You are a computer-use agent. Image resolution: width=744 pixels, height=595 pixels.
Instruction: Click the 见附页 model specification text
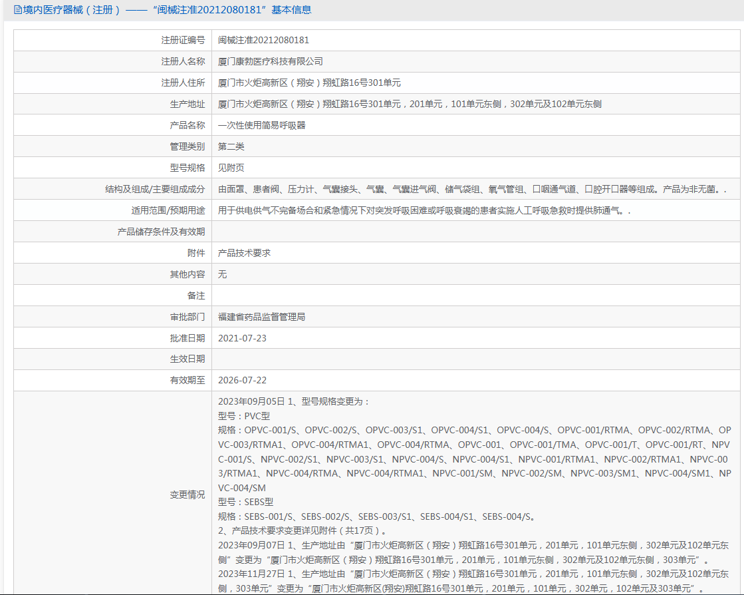pyautogui.click(x=231, y=168)
